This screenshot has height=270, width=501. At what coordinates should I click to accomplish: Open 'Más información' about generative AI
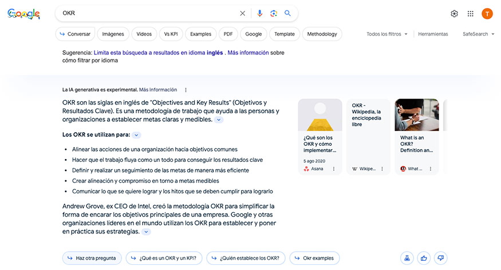coord(158,90)
